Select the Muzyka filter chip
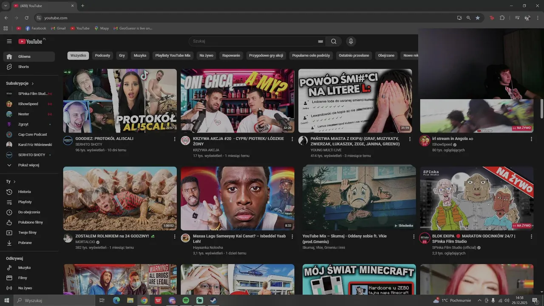 click(140, 56)
